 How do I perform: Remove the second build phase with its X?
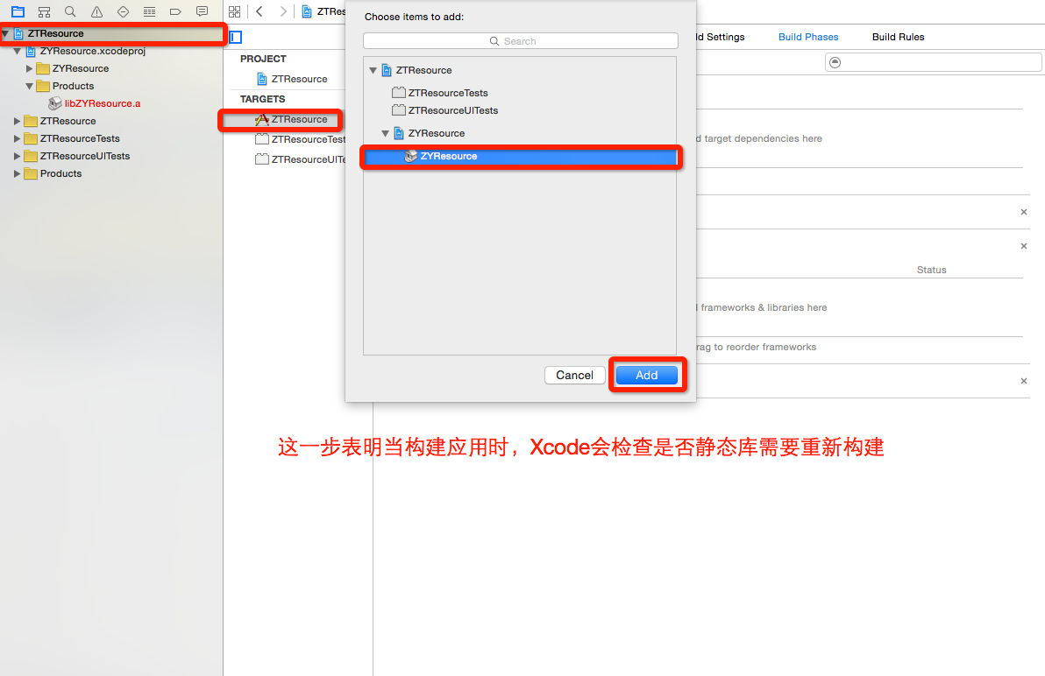(x=1024, y=246)
